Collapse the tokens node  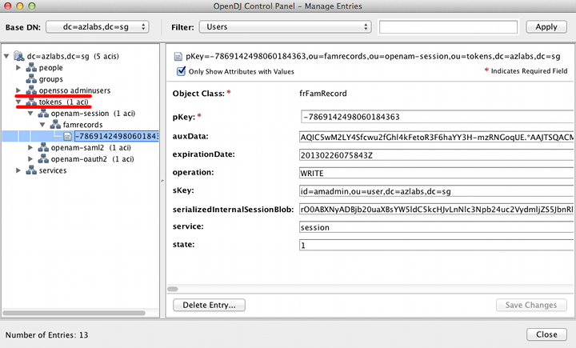(x=18, y=102)
